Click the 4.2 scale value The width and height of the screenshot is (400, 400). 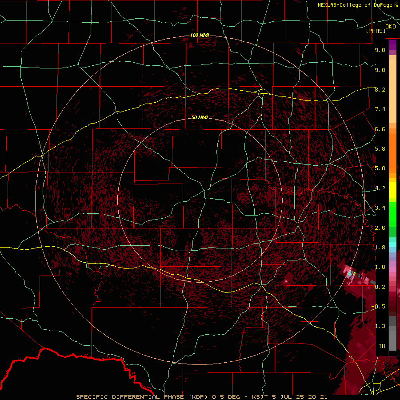(x=380, y=188)
